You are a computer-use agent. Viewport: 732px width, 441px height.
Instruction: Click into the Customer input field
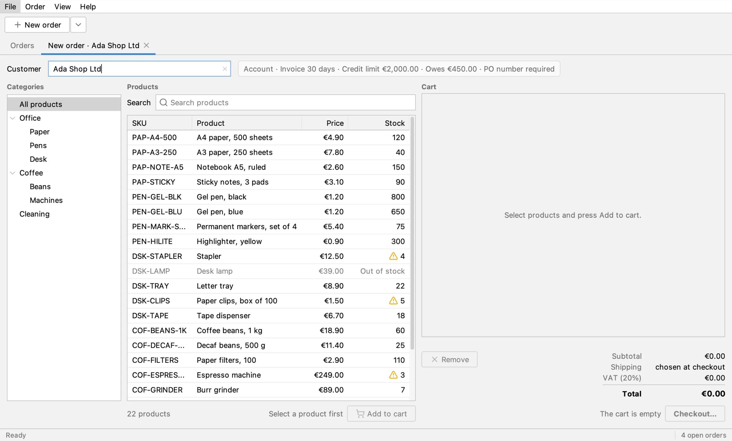(139, 69)
